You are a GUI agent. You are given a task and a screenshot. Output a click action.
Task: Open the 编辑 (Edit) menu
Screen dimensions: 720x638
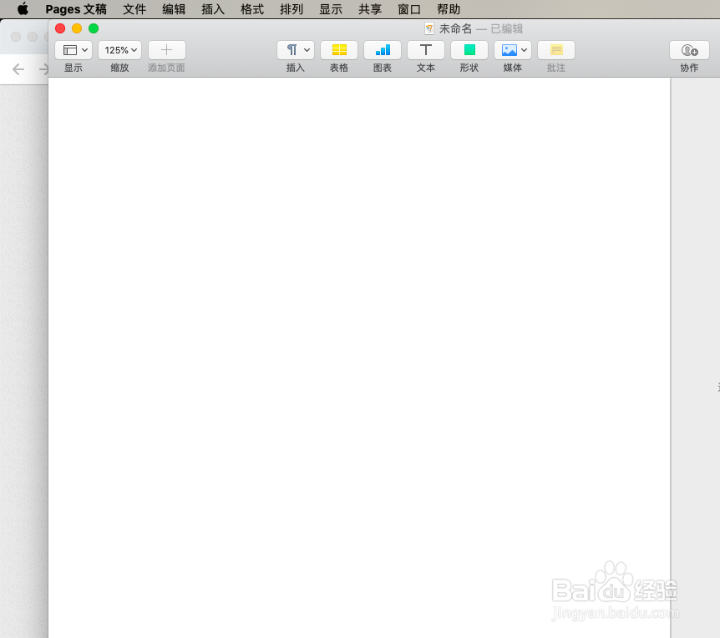tap(174, 9)
